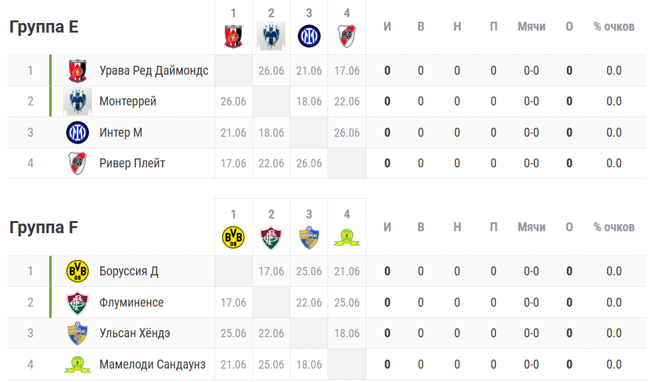Viewport: 653px width, 382px height.
Task: Click Borussia Dortmund crest in Group F header
Action: [x=233, y=238]
